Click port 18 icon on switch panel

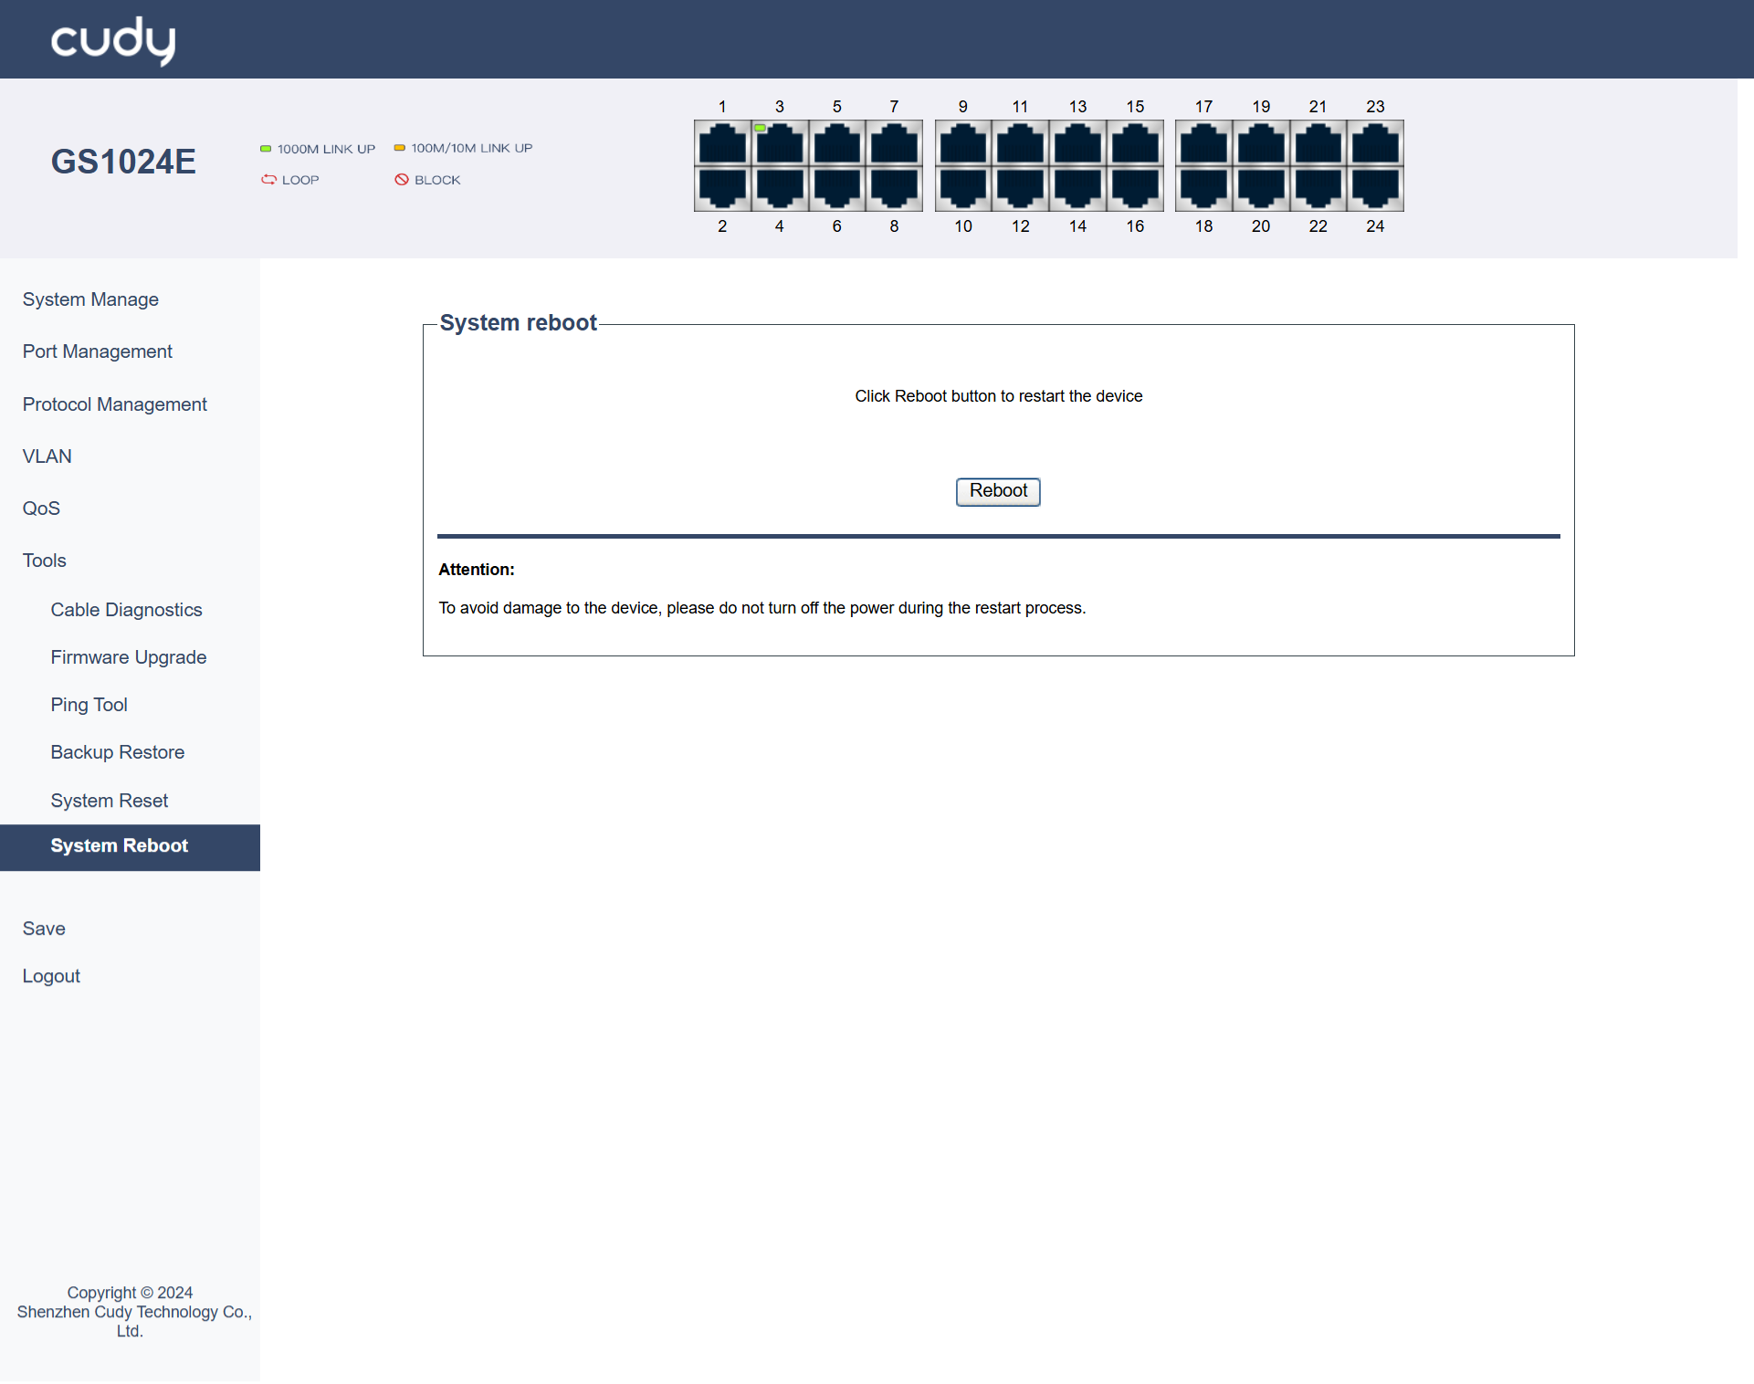(x=1204, y=188)
